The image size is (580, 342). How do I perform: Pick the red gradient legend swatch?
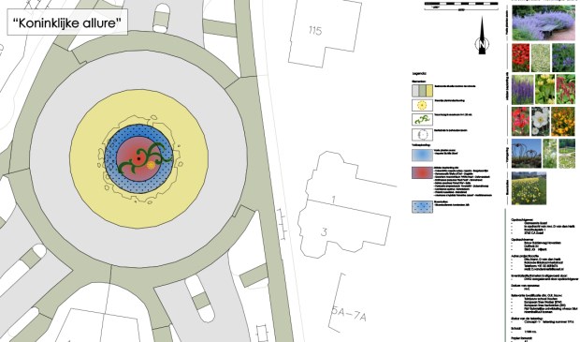click(422, 172)
